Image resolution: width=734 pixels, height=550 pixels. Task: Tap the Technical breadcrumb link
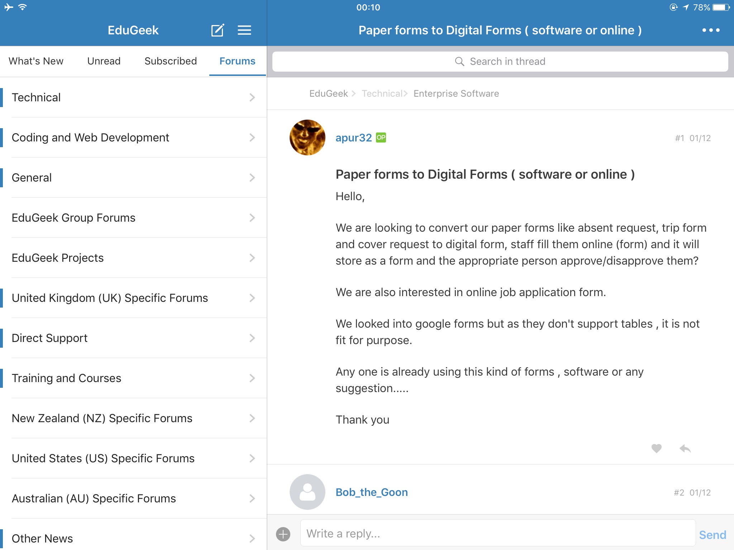(x=382, y=93)
